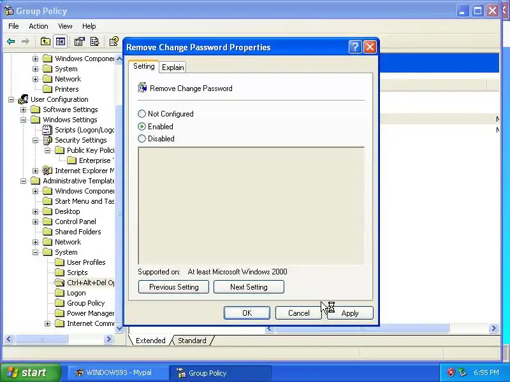
Task: Click the details pane scroll right arrow
Action: (493, 329)
